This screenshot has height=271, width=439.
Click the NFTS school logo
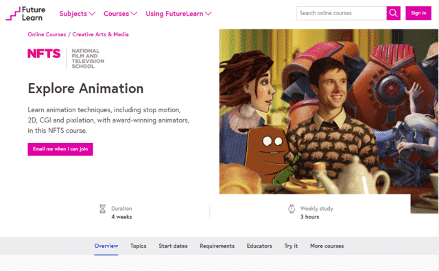click(x=66, y=58)
